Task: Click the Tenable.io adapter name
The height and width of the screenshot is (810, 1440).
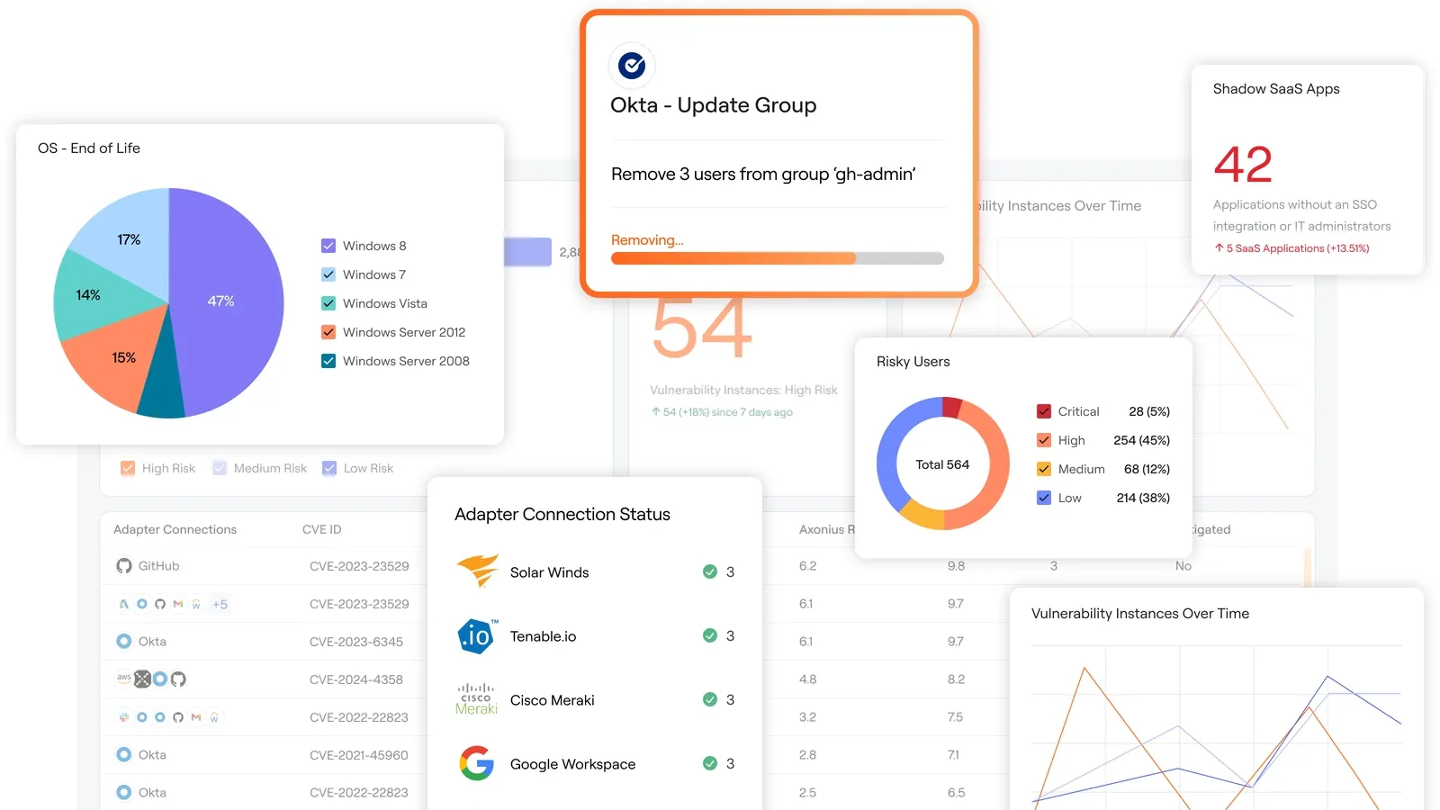Action: coord(543,636)
